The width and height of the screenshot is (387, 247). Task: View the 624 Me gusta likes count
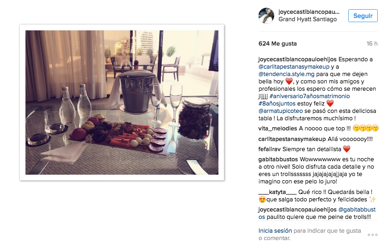[x=278, y=44]
